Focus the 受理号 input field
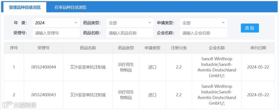Image resolution: width=279 pixels, height=110 pixels. pos(56,33)
